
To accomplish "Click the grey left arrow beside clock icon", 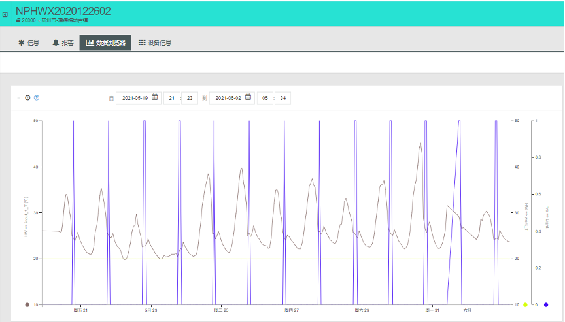I will point(18,98).
